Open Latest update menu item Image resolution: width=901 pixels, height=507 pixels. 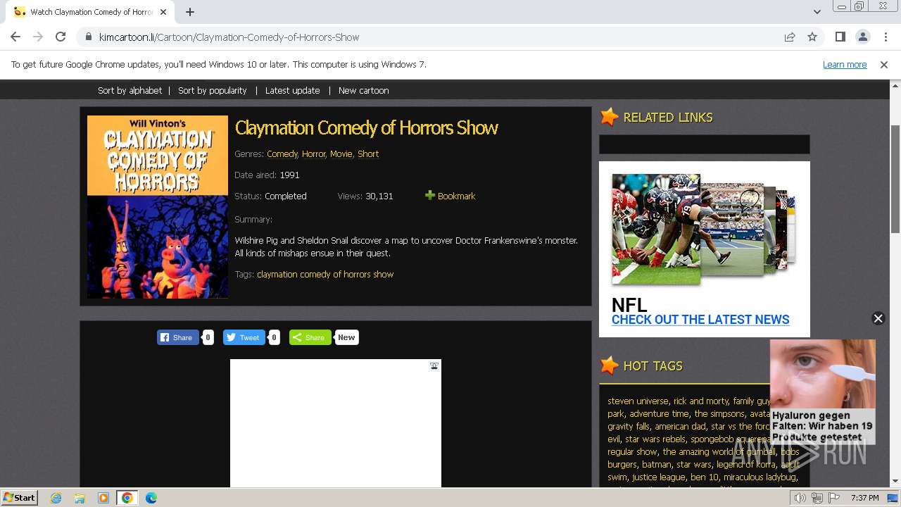coord(292,90)
